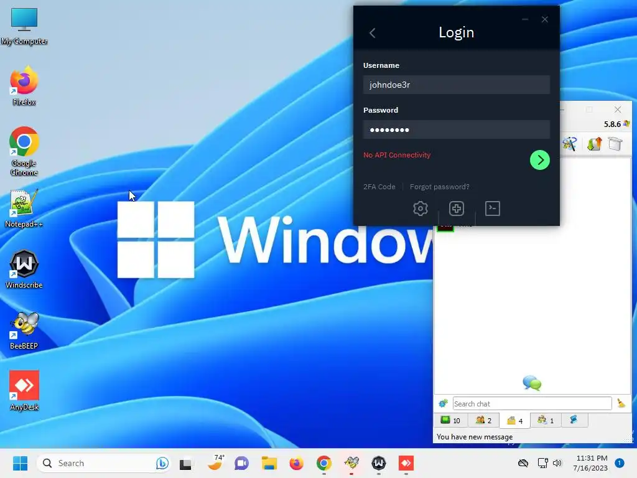The height and width of the screenshot is (478, 637).
Task: Open network status tray icon
Action: 542,463
